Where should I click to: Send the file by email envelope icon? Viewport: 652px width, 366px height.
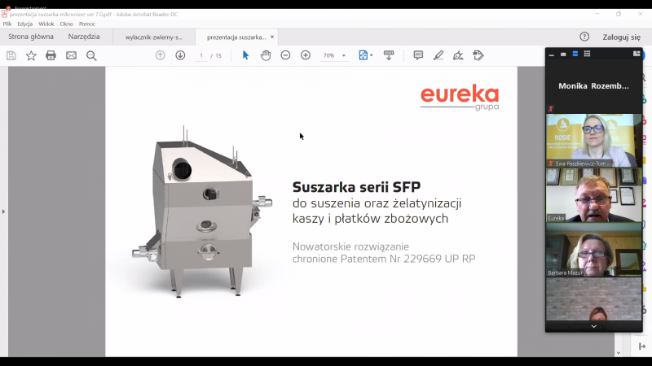click(71, 55)
